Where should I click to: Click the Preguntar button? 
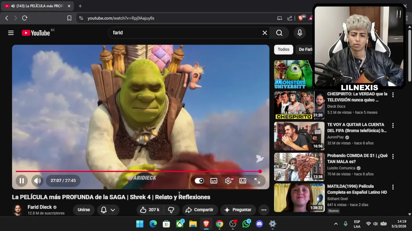tap(238, 210)
